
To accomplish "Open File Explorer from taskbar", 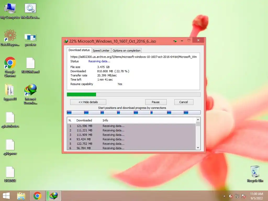I will [21, 196].
